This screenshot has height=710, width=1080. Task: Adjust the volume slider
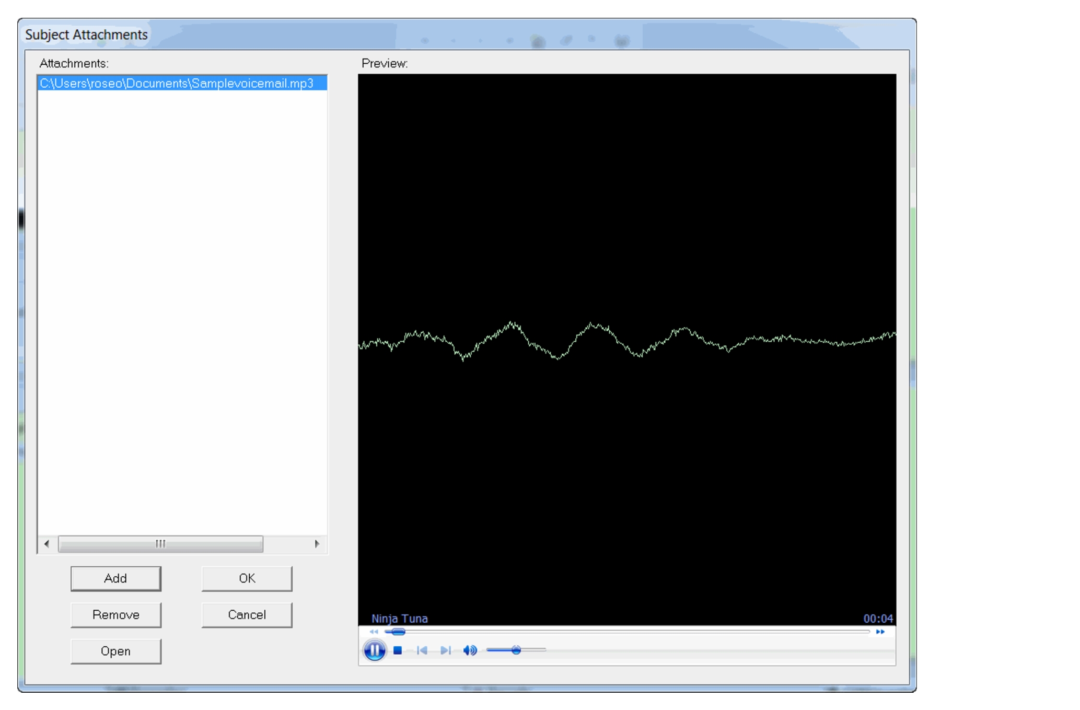pos(516,650)
